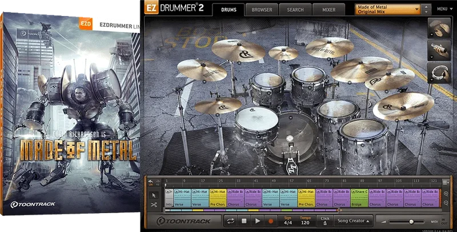Step to the previous preset with up arrow

[x=426, y=6]
